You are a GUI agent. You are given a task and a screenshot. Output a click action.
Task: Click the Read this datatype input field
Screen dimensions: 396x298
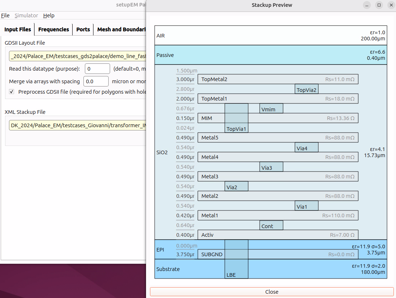coord(97,68)
